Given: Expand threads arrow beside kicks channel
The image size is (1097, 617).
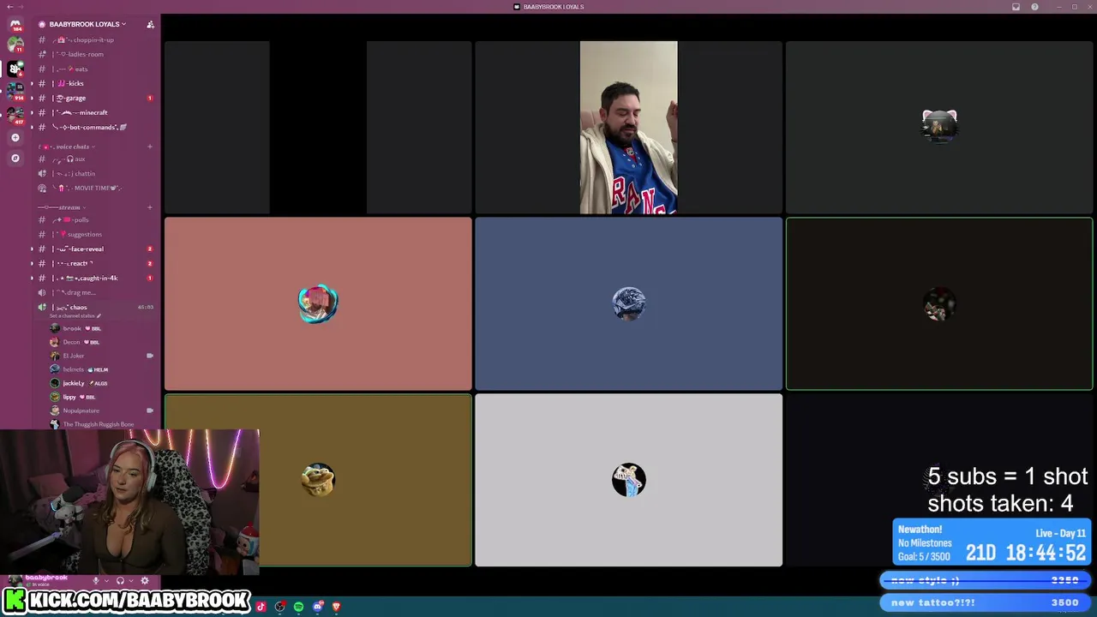Looking at the screenshot, I should point(33,83).
